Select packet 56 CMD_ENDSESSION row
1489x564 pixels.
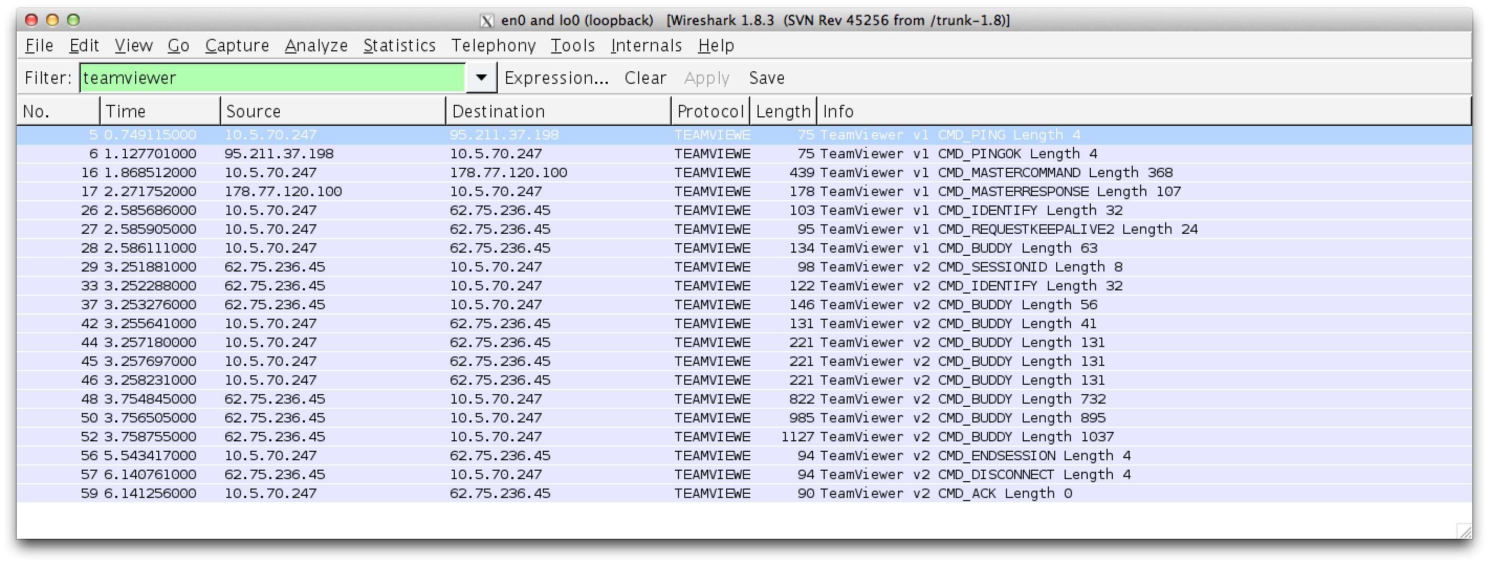click(744, 456)
